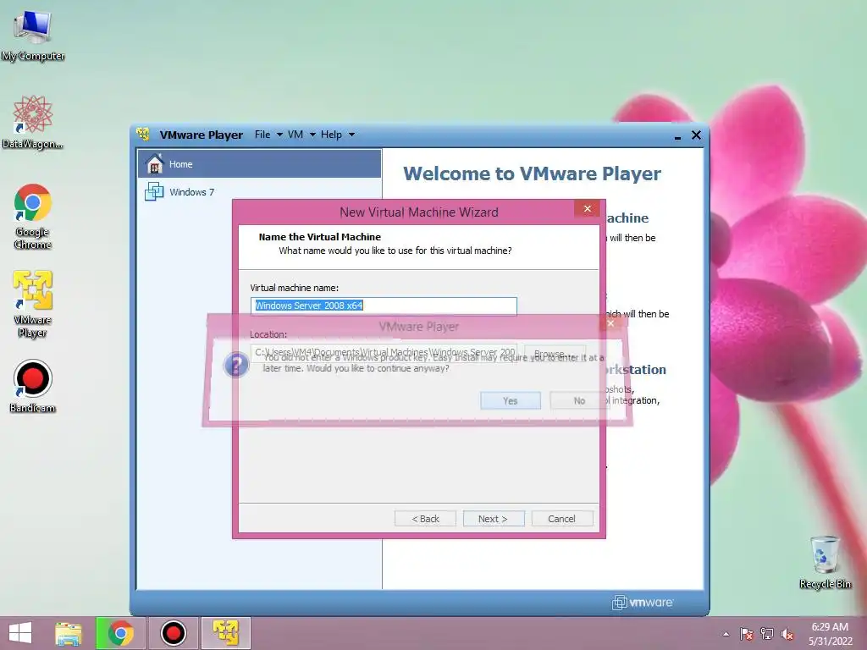The image size is (867, 650).
Task: Launch Google Chrome from the desktop
Action: (x=33, y=216)
